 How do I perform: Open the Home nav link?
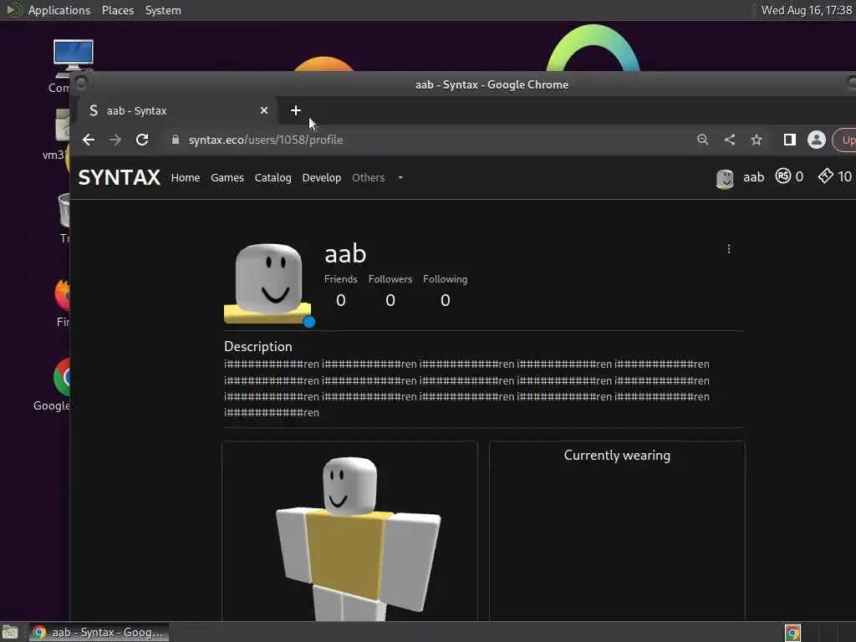coord(186,177)
